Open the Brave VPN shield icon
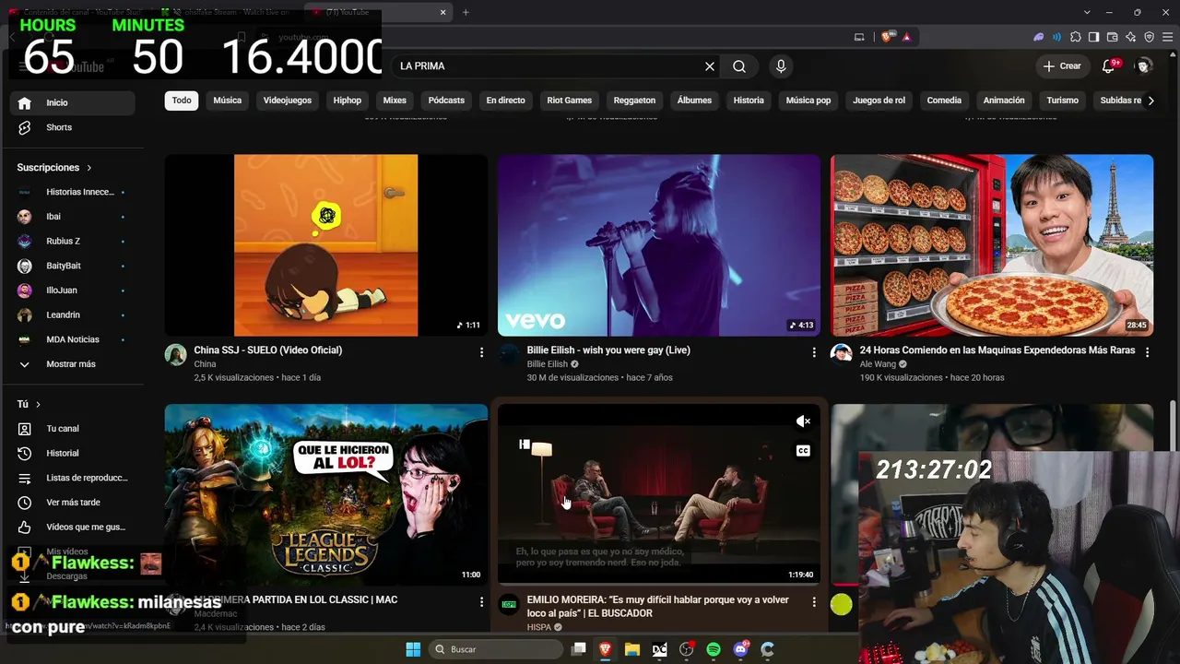Screen dimensions: 1180x664 (x=1149, y=37)
